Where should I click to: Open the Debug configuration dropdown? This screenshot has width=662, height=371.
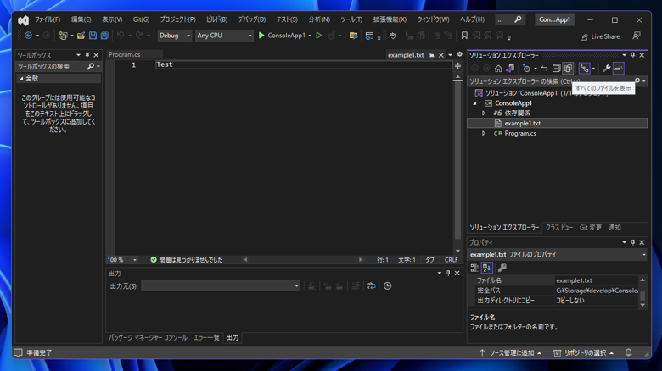(x=175, y=36)
